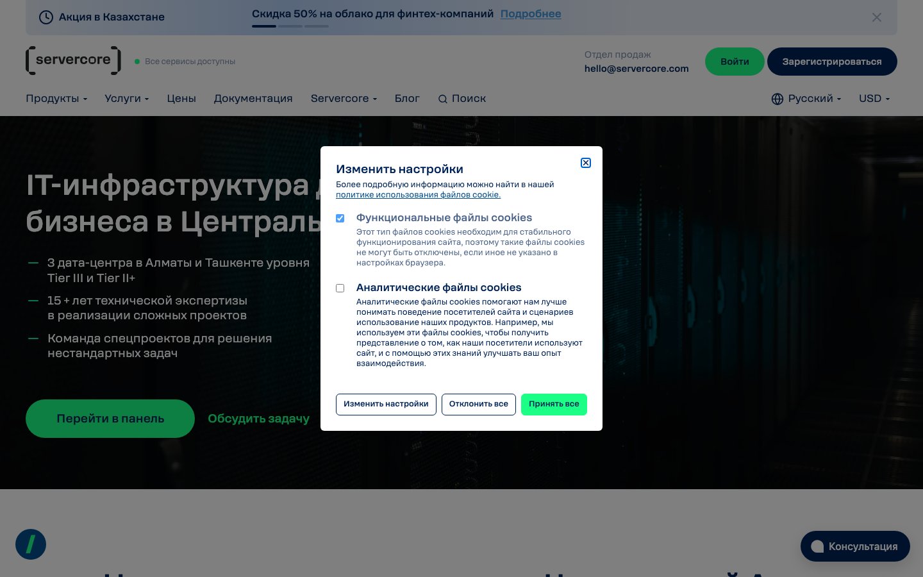Open the round slash widget at bottom left

click(31, 544)
